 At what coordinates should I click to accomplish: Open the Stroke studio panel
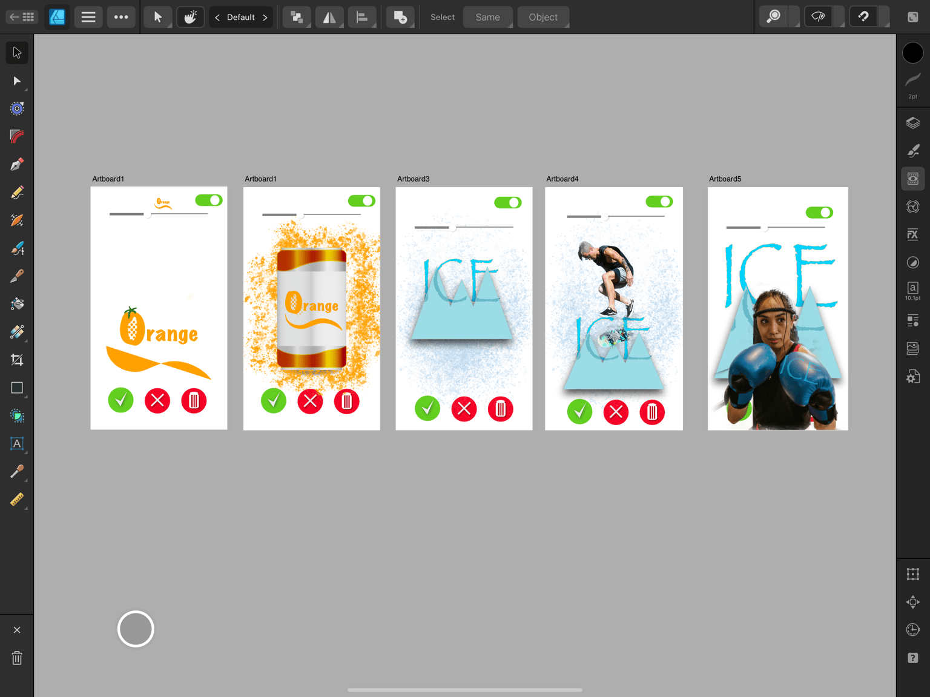click(913, 84)
